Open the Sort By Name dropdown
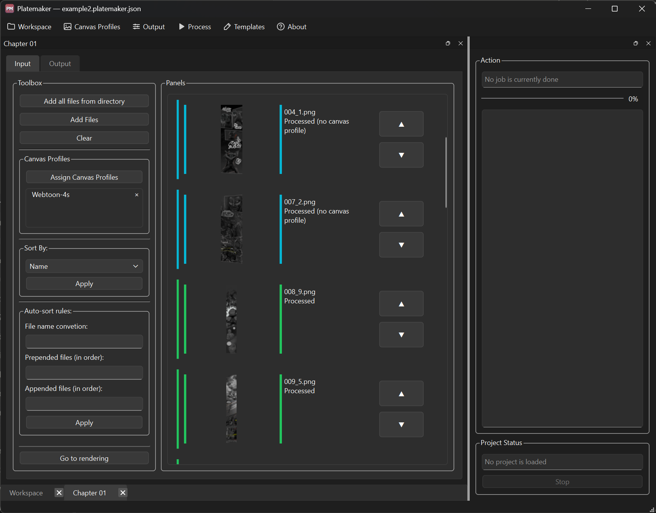The height and width of the screenshot is (513, 656). pyautogui.click(x=84, y=266)
